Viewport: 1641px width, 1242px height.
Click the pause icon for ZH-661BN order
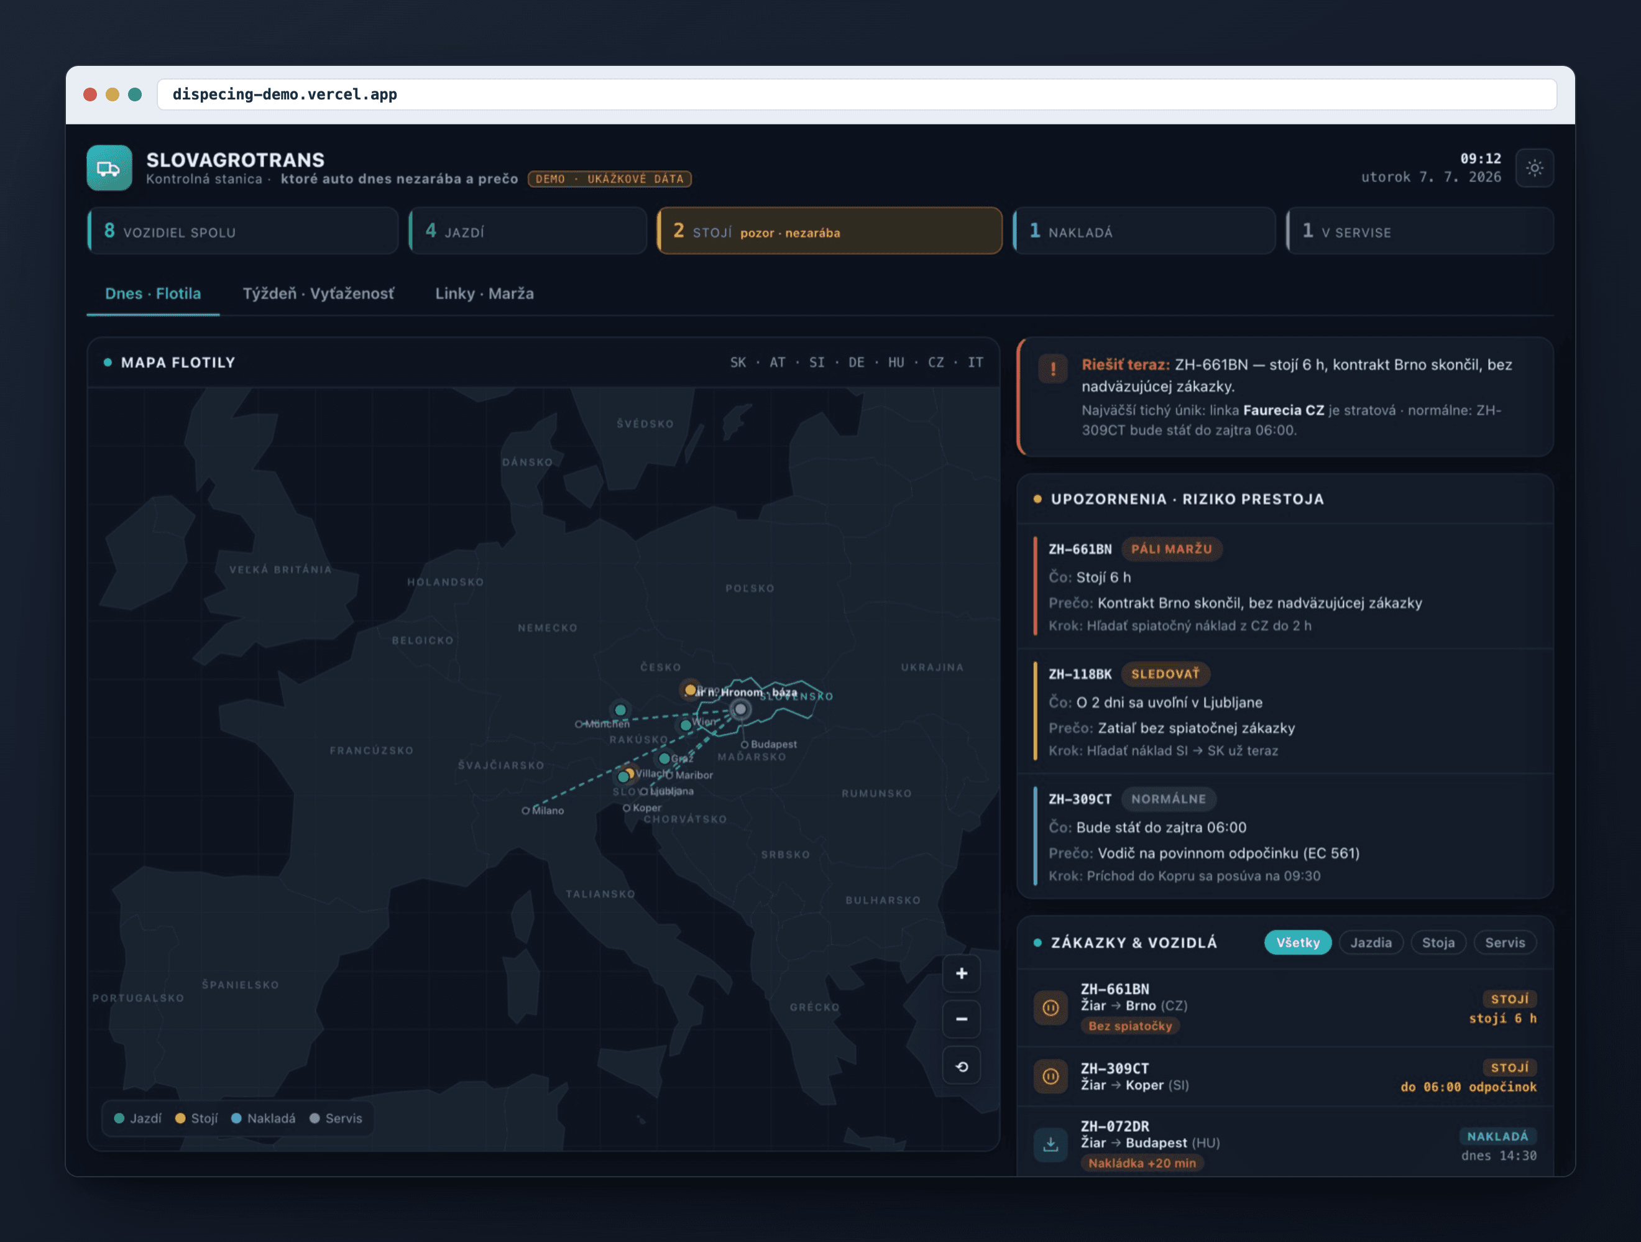pos(1050,1008)
